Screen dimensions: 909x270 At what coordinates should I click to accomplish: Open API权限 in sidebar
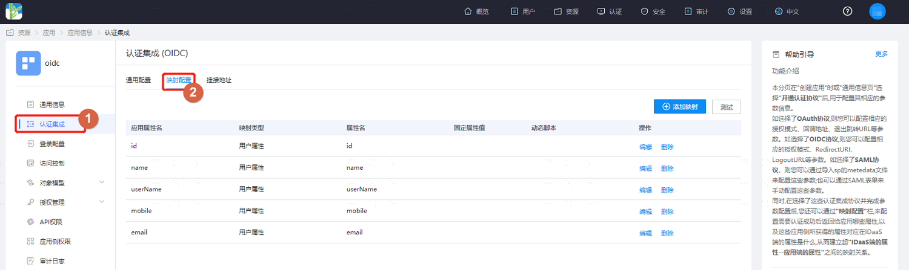51,222
